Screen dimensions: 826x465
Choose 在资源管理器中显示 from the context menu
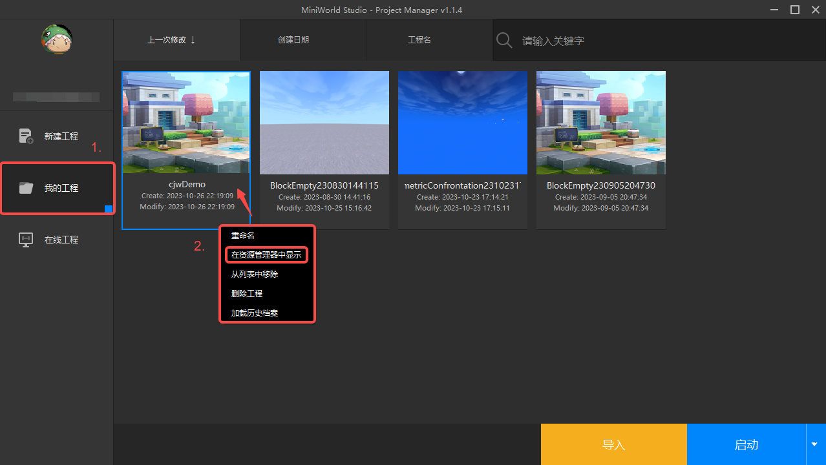click(x=267, y=255)
